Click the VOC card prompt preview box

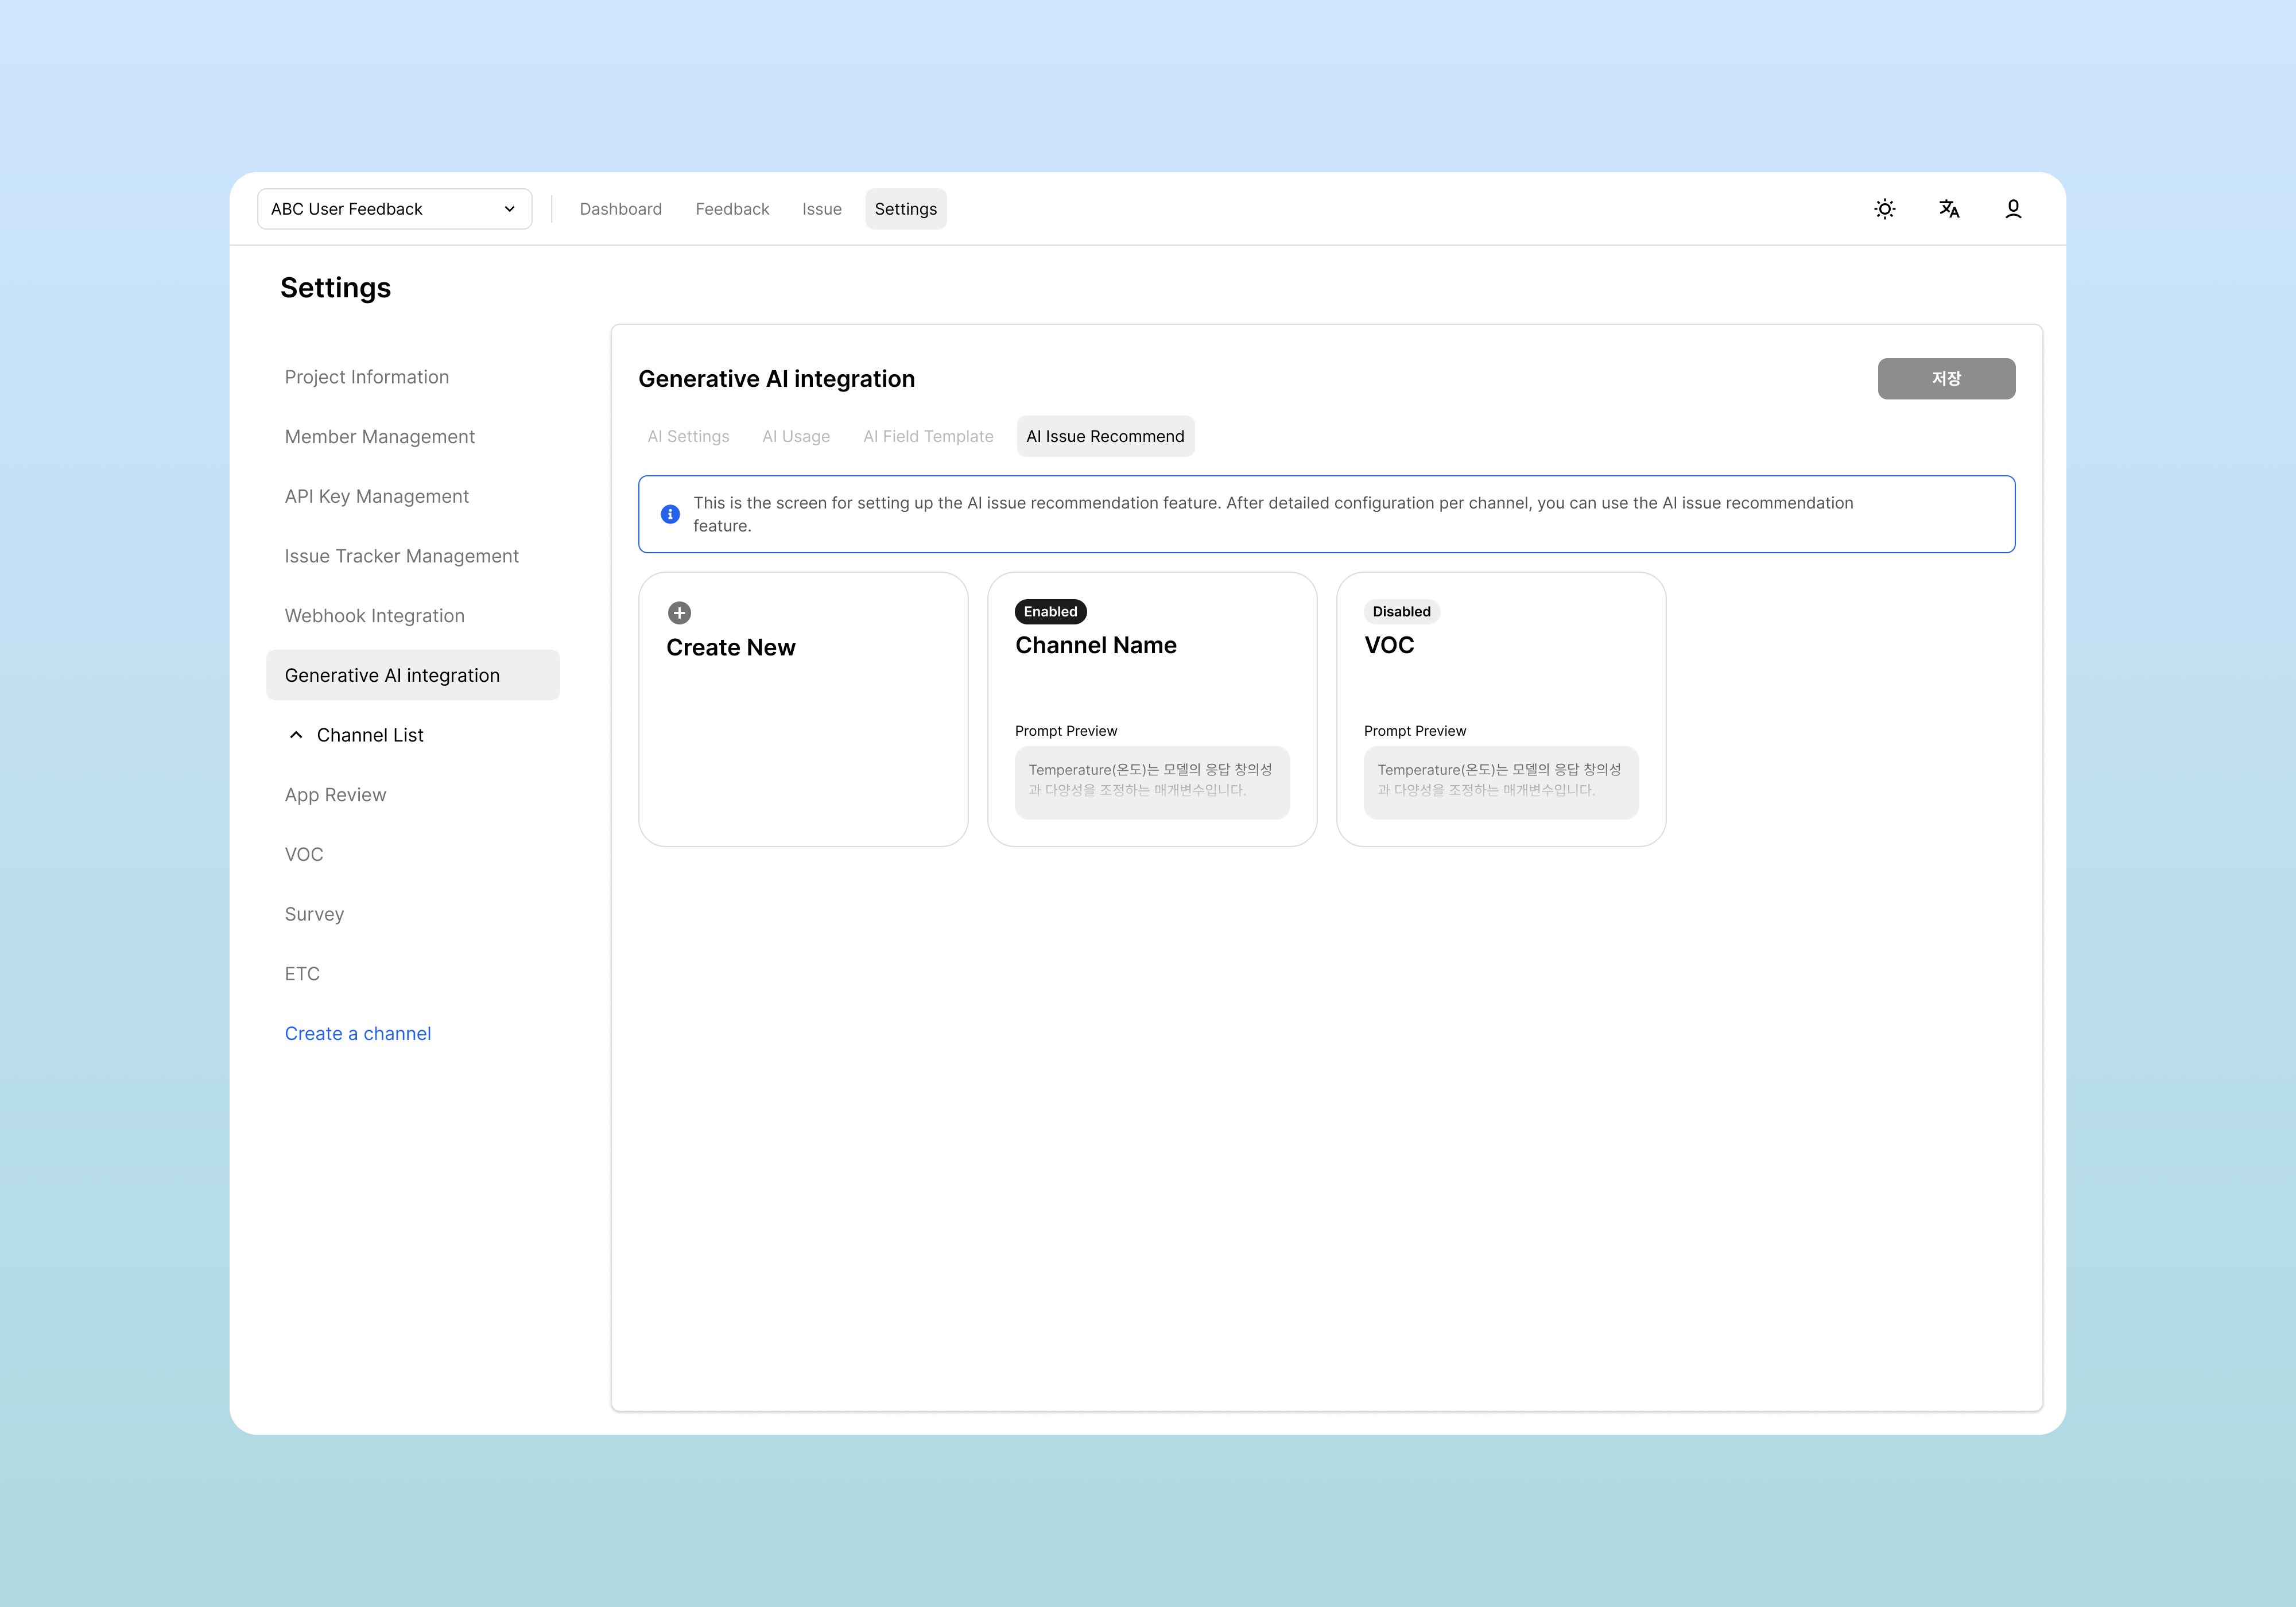[1500, 782]
